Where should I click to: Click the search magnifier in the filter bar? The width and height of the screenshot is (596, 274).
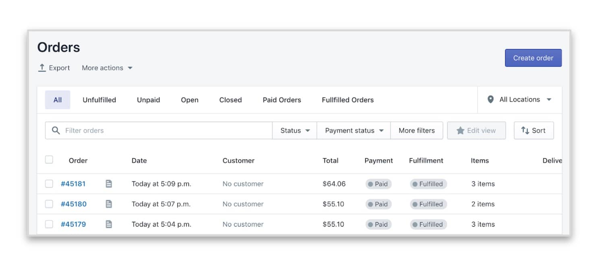tap(56, 130)
